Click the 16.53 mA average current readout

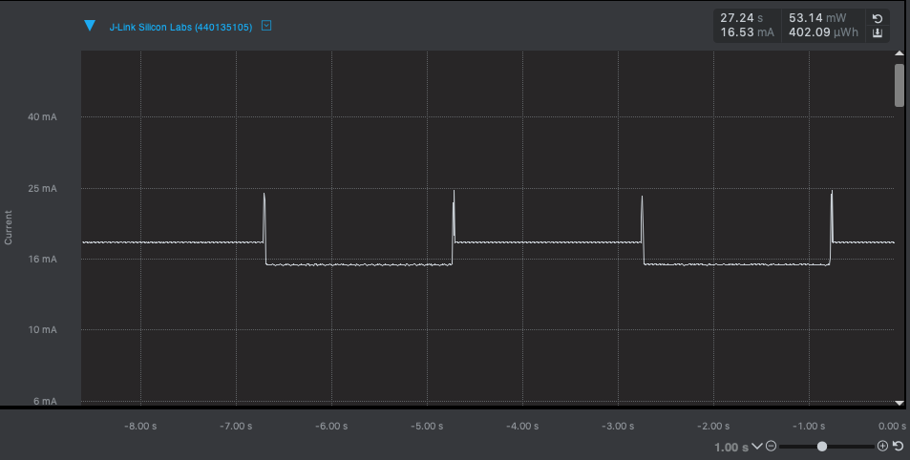pos(740,33)
